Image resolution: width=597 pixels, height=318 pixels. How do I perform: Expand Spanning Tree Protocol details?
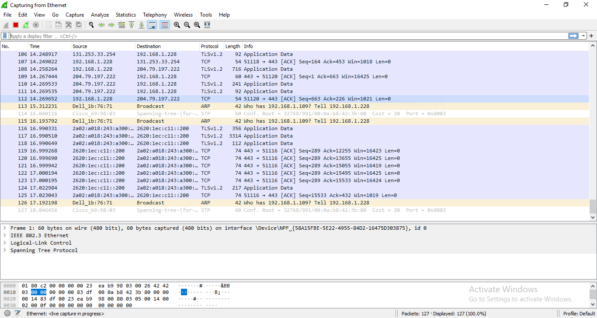(5, 250)
